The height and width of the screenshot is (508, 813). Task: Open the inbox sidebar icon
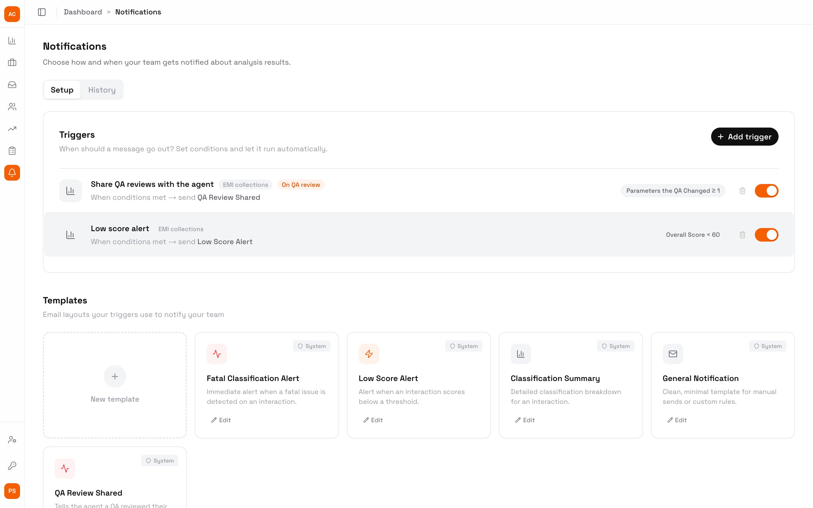click(x=12, y=85)
